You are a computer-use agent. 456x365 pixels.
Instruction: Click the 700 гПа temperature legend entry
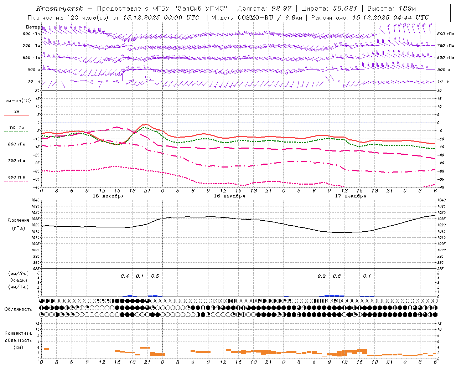17,161
